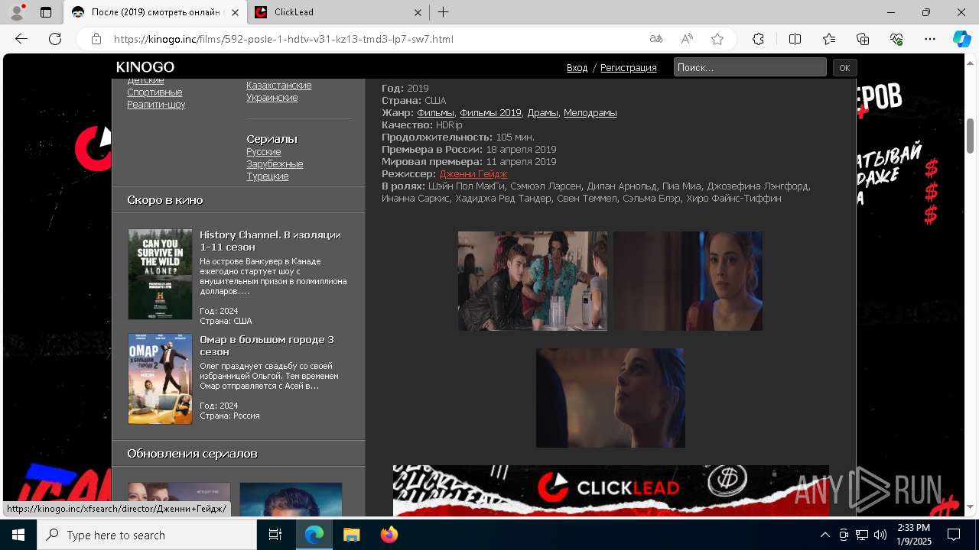Click genre link Фильмы 2019
Viewport: 979px width, 550px height.
pyautogui.click(x=490, y=113)
